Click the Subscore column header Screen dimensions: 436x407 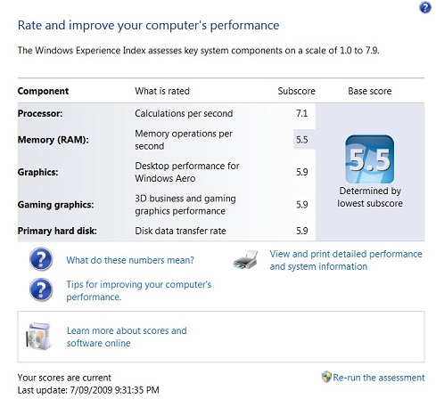pyautogui.click(x=296, y=91)
